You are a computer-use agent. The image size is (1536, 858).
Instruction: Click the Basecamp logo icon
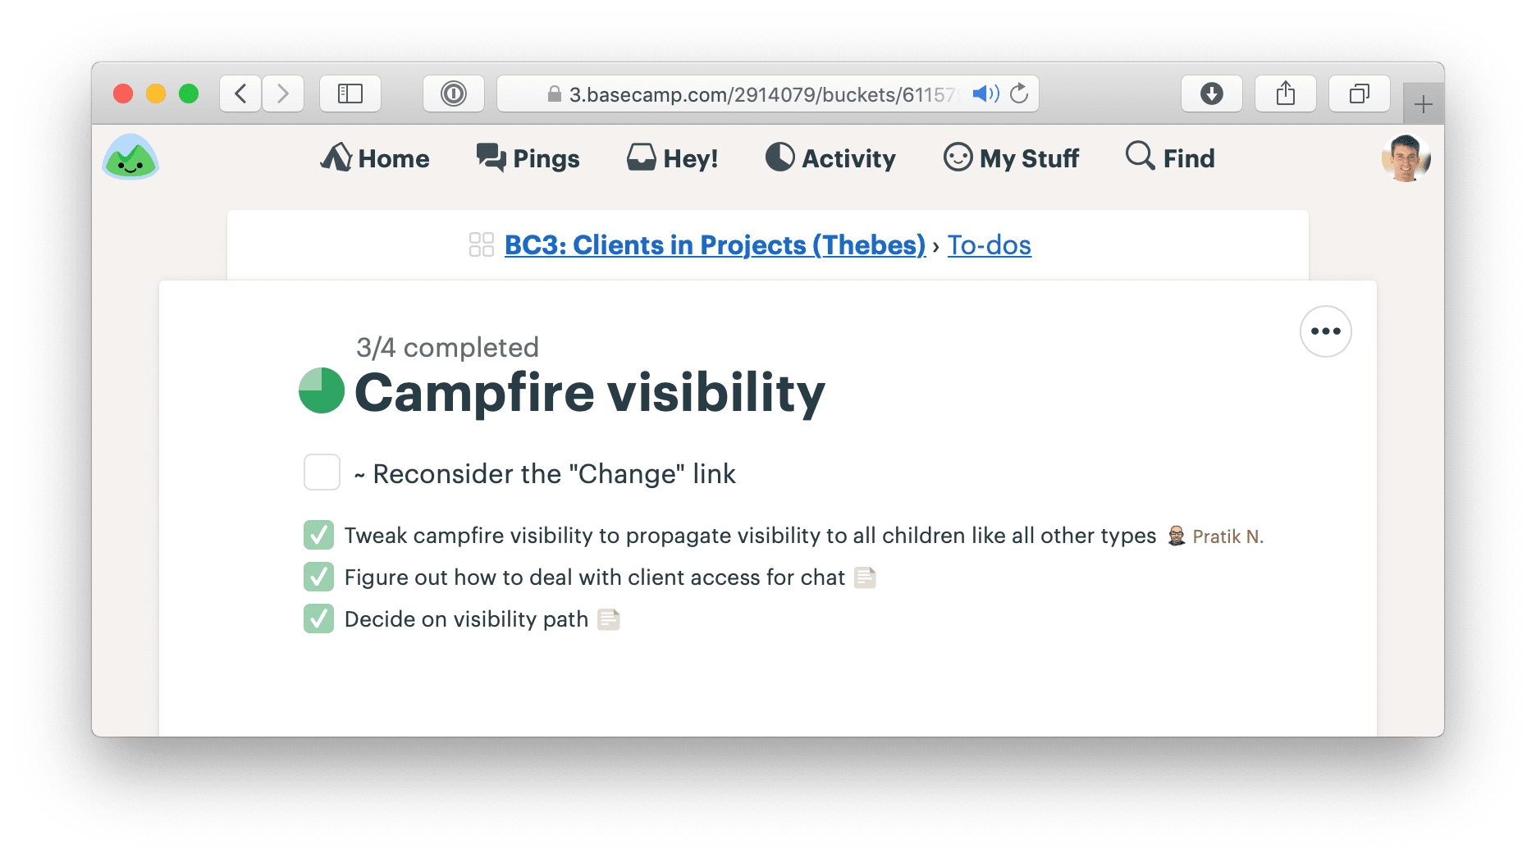coord(130,157)
